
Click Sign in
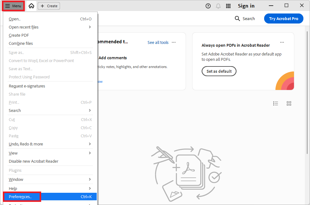(x=246, y=6)
